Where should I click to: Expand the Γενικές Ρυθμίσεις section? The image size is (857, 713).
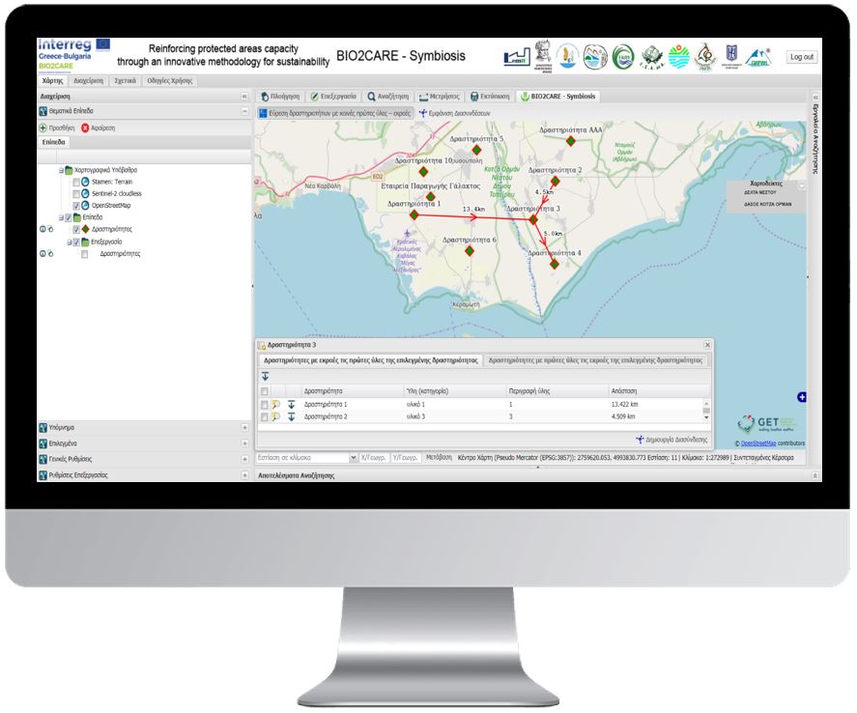(244, 460)
